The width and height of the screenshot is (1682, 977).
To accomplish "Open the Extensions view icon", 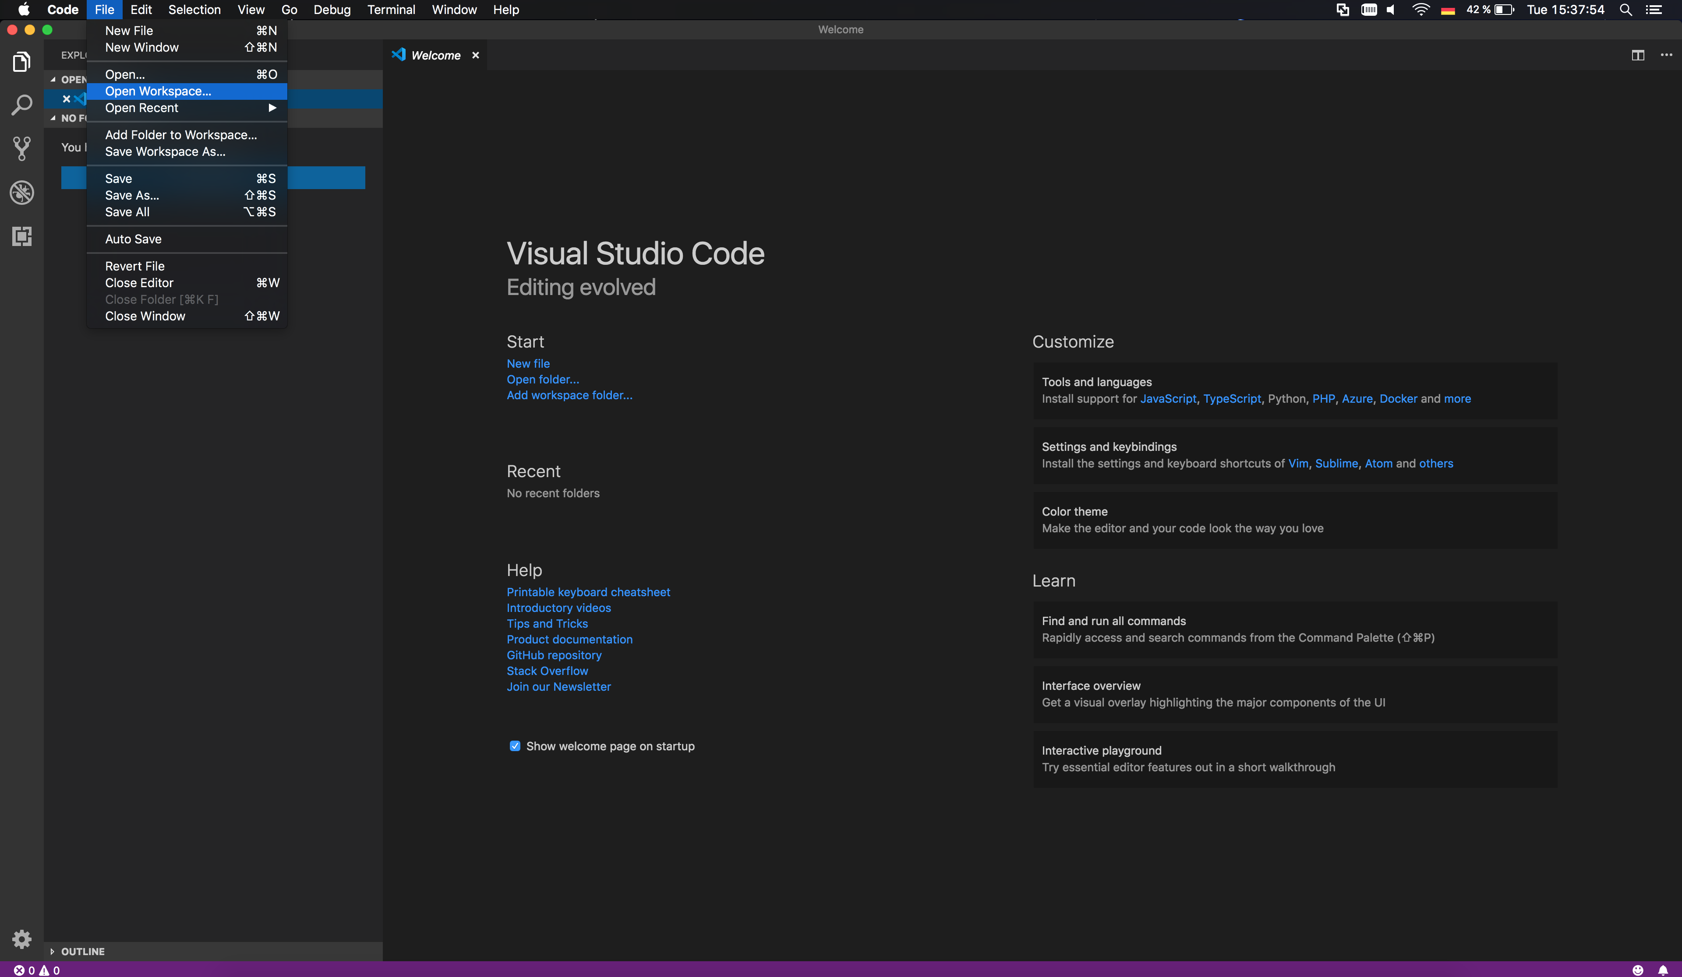I will click(x=21, y=236).
